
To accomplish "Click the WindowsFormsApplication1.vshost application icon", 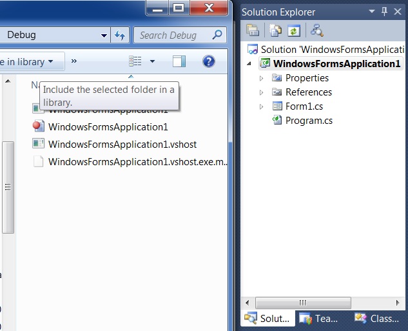I will (x=38, y=143).
